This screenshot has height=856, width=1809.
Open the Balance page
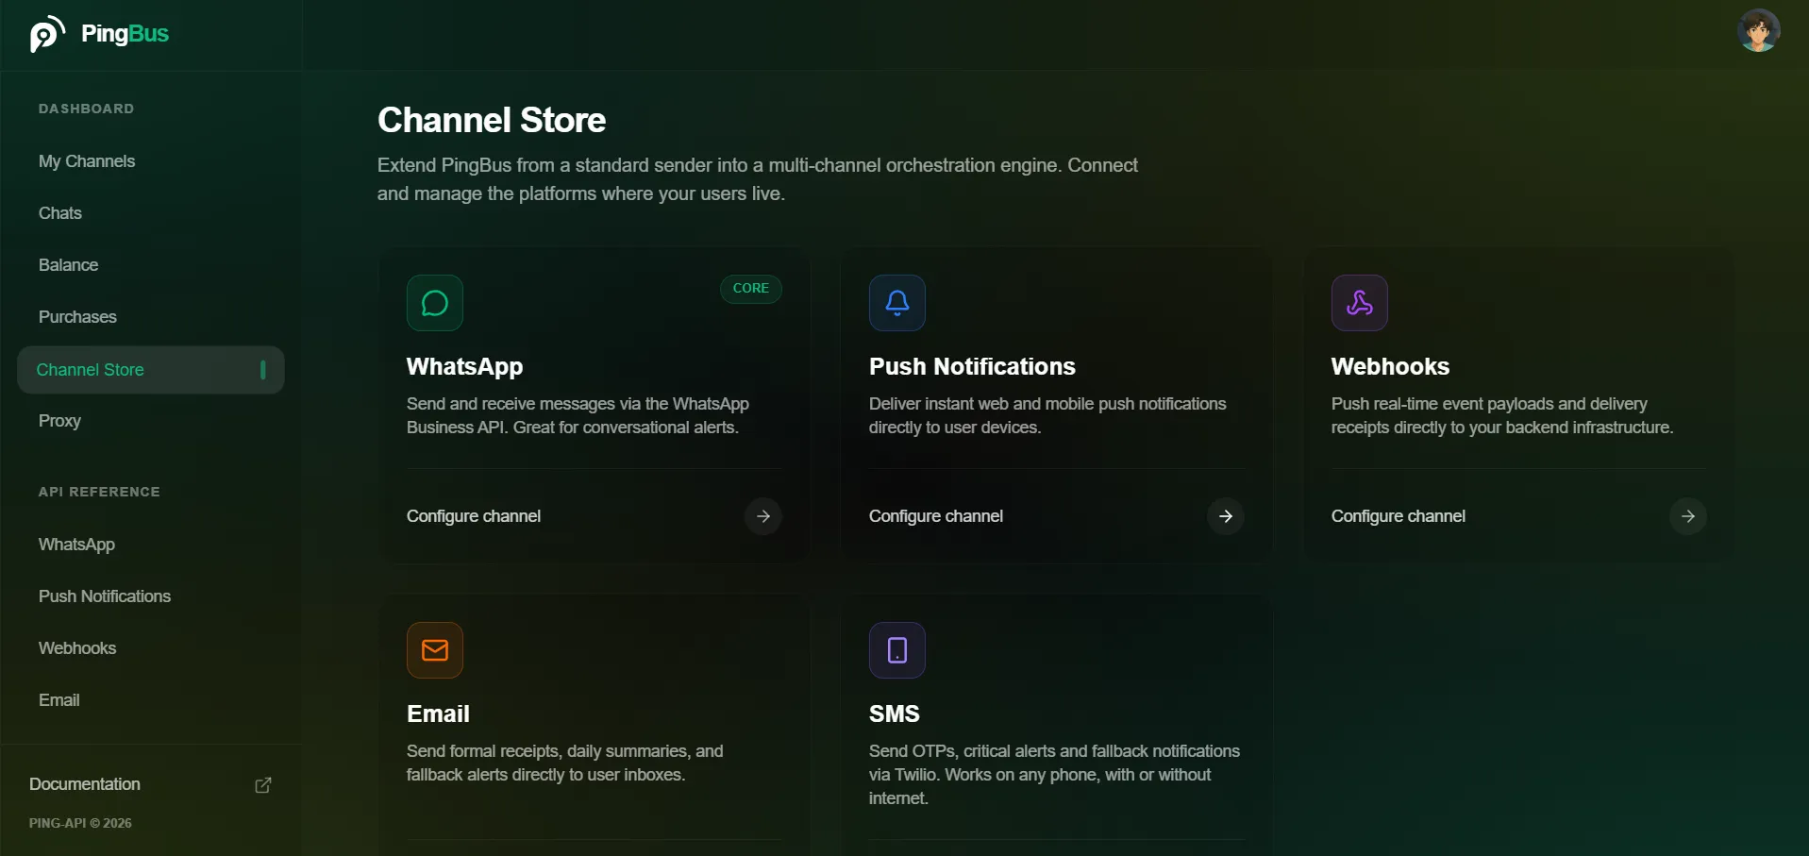point(68,265)
